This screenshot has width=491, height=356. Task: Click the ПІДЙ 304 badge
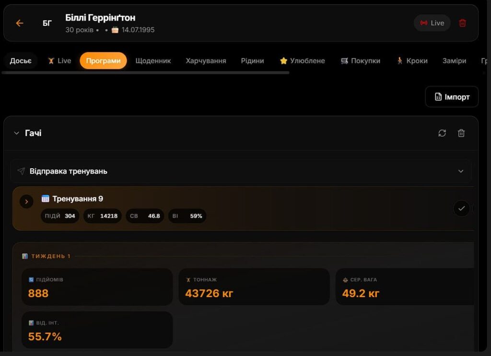[x=60, y=216]
